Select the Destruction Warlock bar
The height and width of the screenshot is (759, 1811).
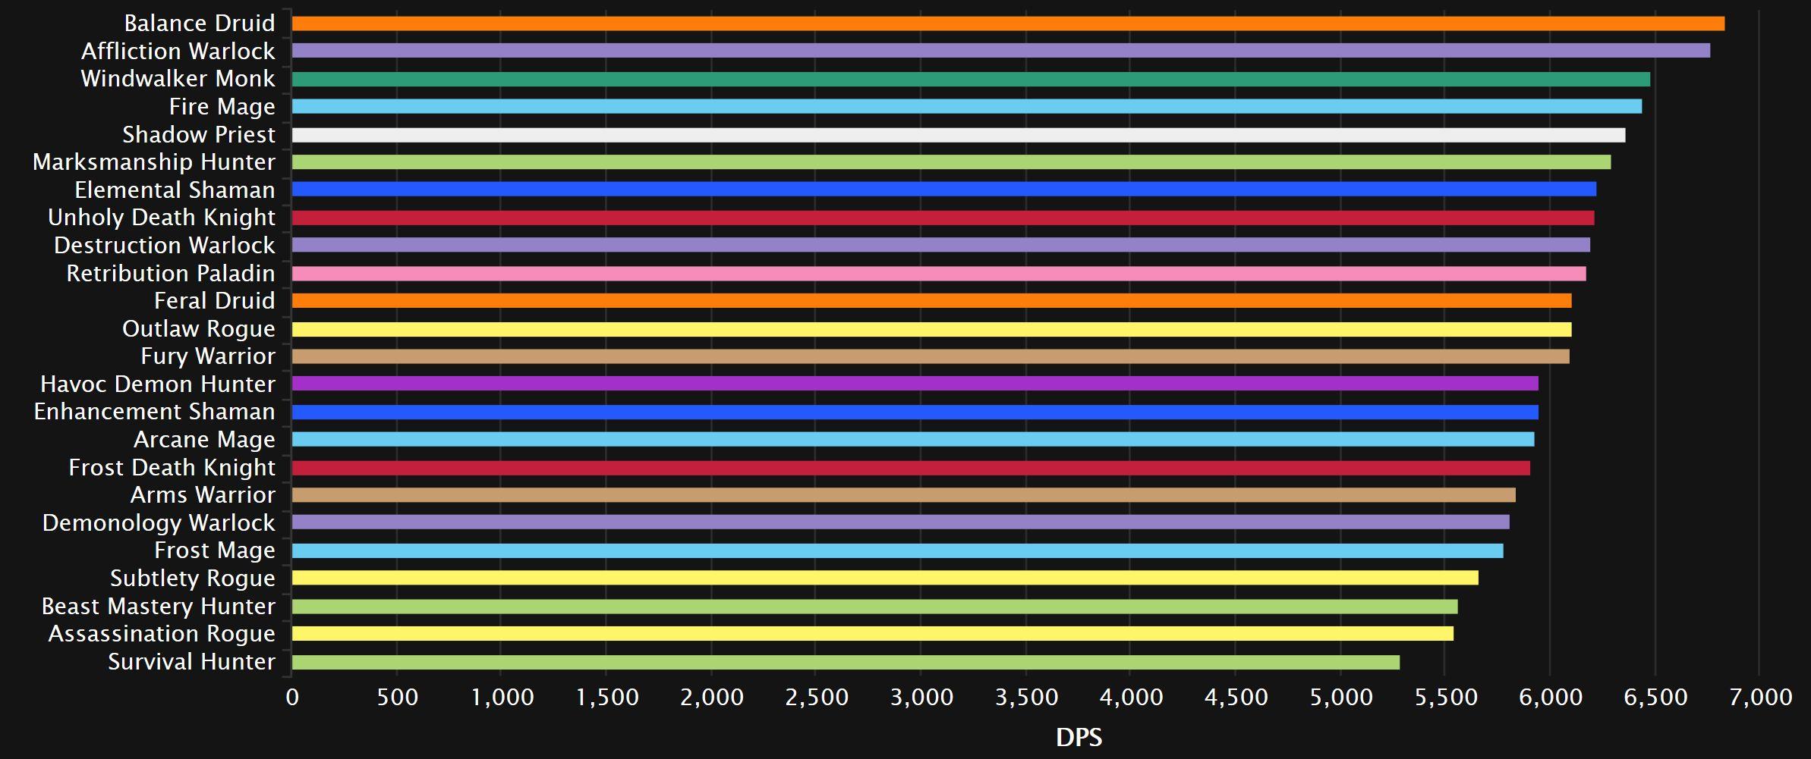point(941,245)
